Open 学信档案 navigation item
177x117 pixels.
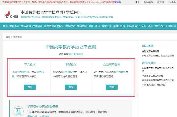click(x=82, y=26)
